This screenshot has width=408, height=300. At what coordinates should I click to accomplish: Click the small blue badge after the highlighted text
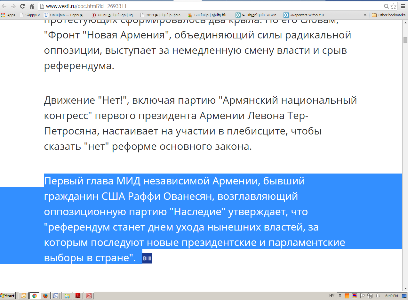pyautogui.click(x=147, y=258)
